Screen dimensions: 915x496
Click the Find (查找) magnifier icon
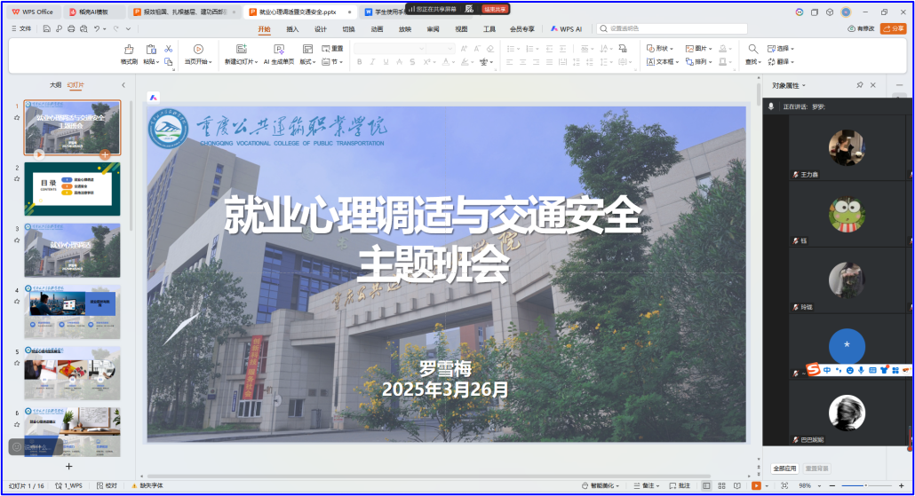752,49
